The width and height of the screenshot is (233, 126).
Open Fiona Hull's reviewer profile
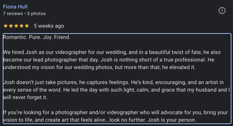click(x=15, y=6)
